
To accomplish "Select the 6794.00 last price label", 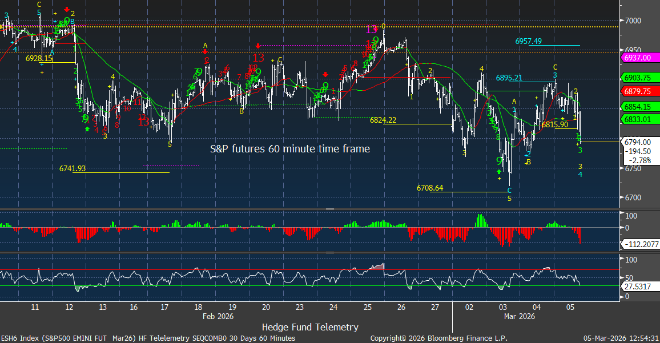I will pos(638,142).
